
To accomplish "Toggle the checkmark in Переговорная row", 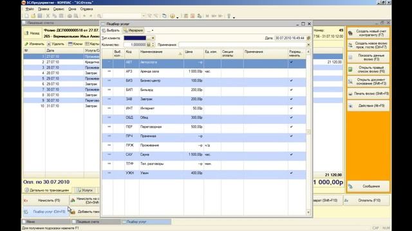I will click(x=291, y=127).
